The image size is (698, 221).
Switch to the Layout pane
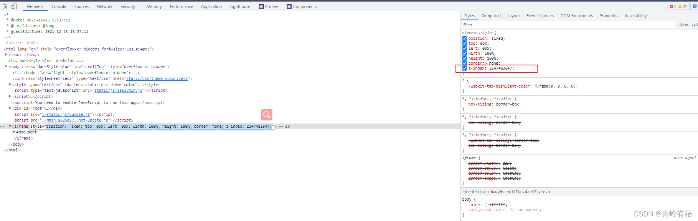pos(513,16)
